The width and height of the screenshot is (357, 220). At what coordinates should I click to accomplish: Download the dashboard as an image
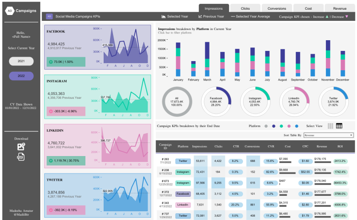[21, 146]
